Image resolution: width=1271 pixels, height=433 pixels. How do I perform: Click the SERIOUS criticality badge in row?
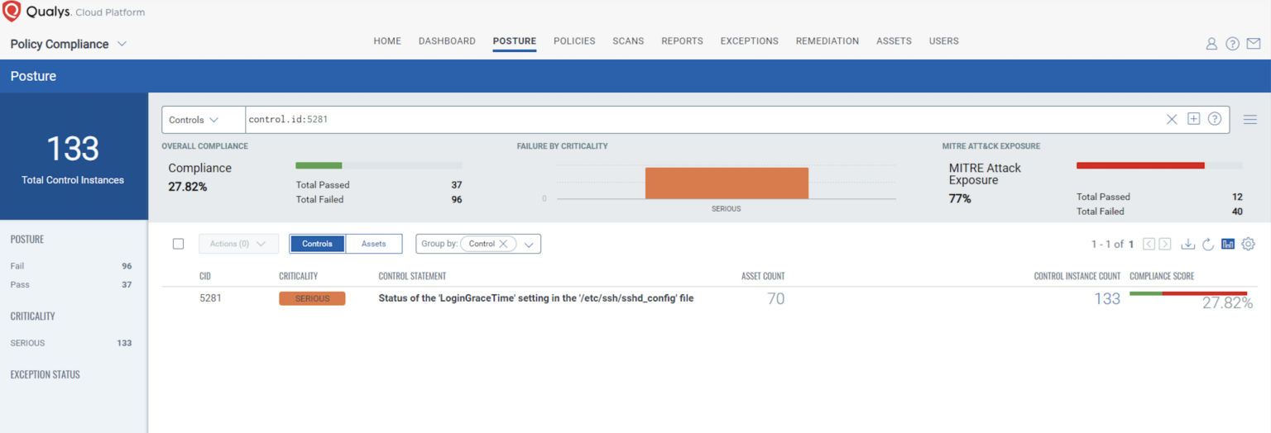point(312,298)
